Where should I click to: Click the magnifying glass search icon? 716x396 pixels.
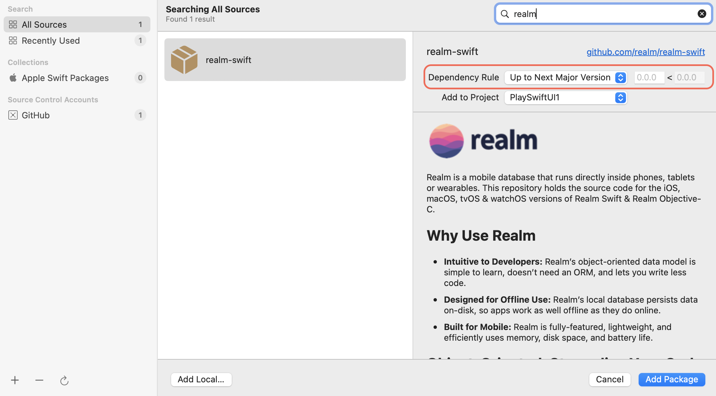click(505, 14)
